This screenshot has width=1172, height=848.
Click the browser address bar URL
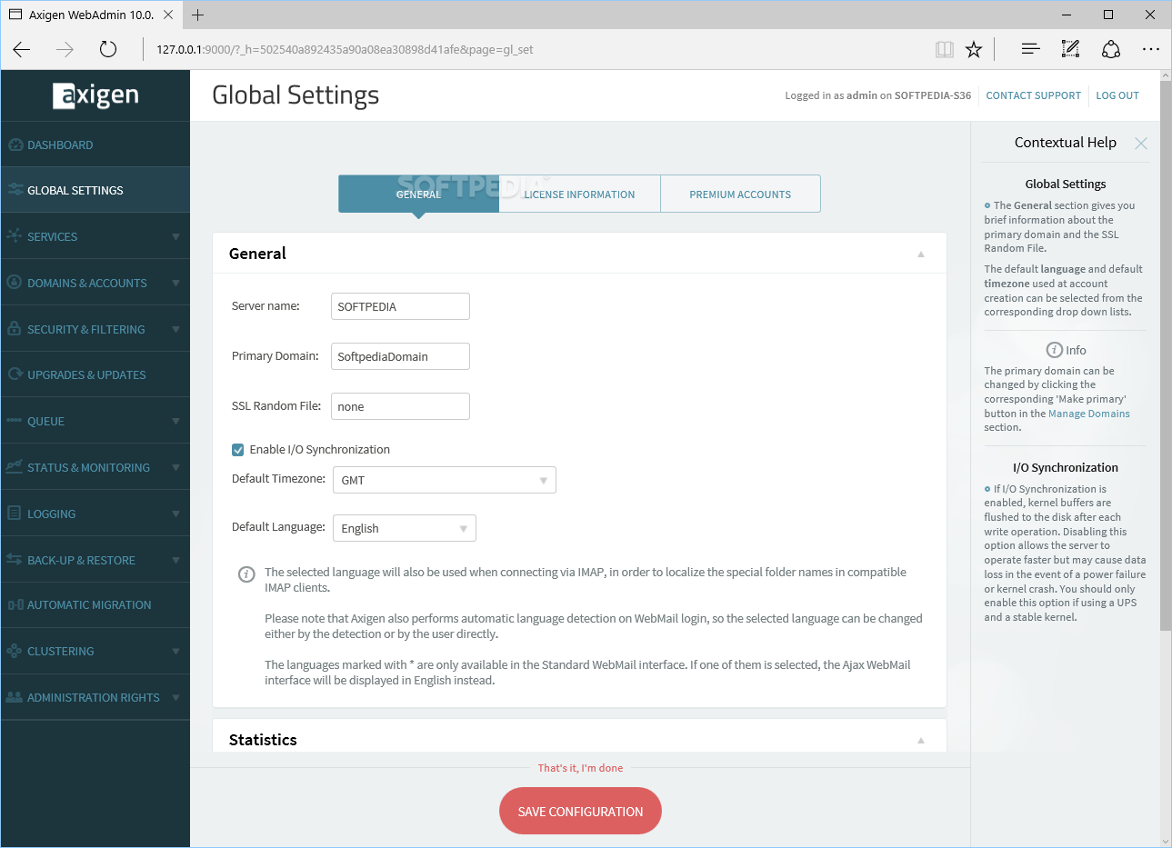pyautogui.click(x=345, y=50)
